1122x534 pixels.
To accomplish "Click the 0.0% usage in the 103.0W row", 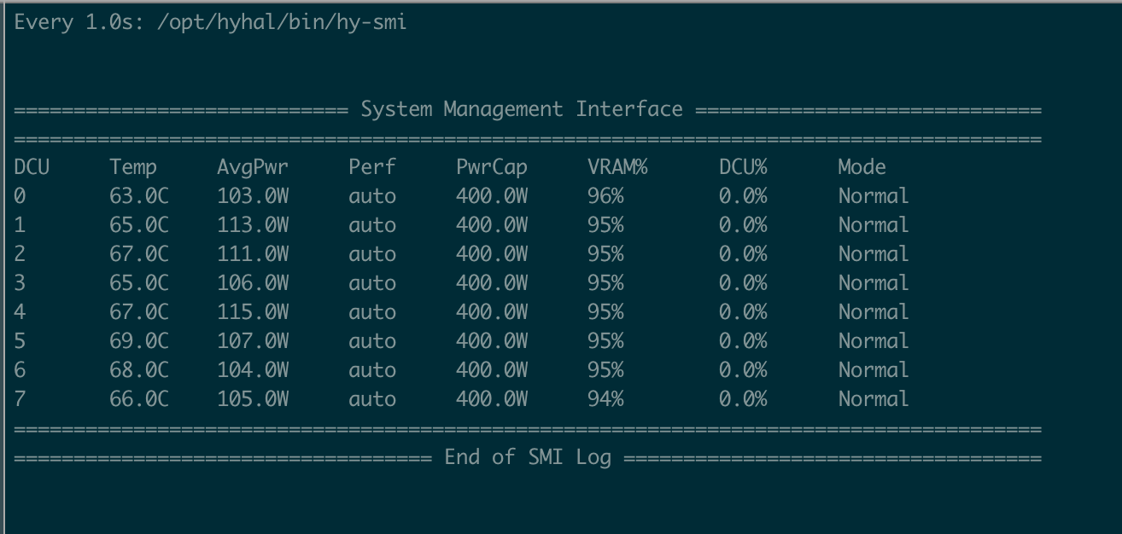I will [x=743, y=196].
